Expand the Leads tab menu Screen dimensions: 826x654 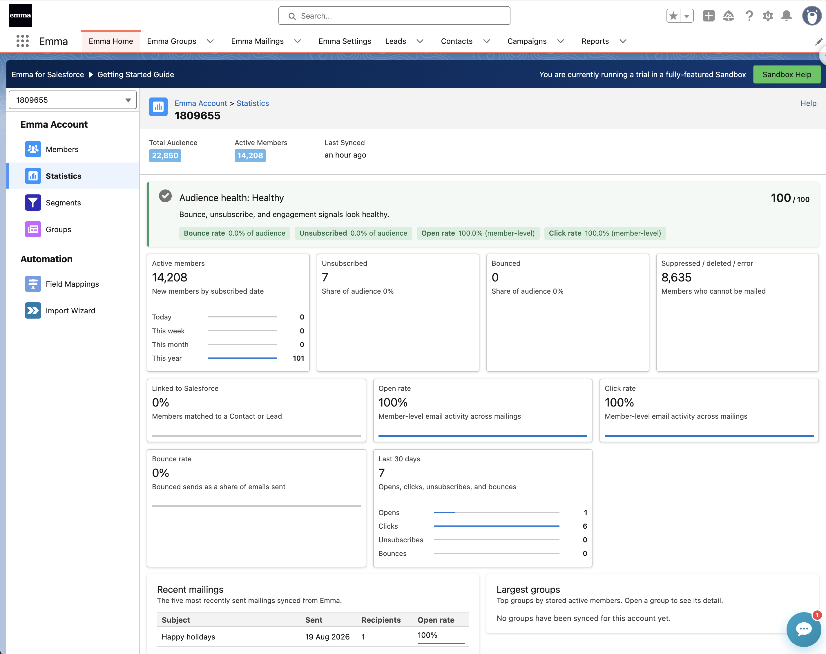pyautogui.click(x=420, y=41)
